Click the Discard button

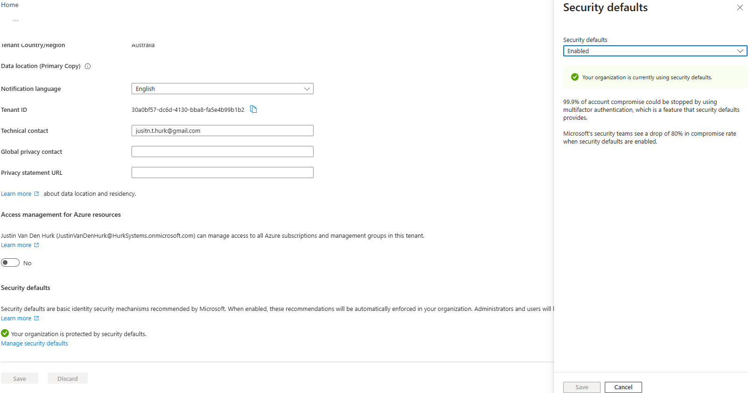point(68,379)
